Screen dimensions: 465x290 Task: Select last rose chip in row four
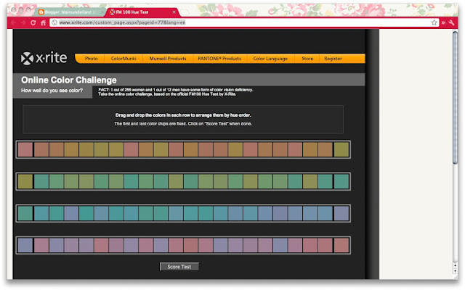click(x=341, y=245)
